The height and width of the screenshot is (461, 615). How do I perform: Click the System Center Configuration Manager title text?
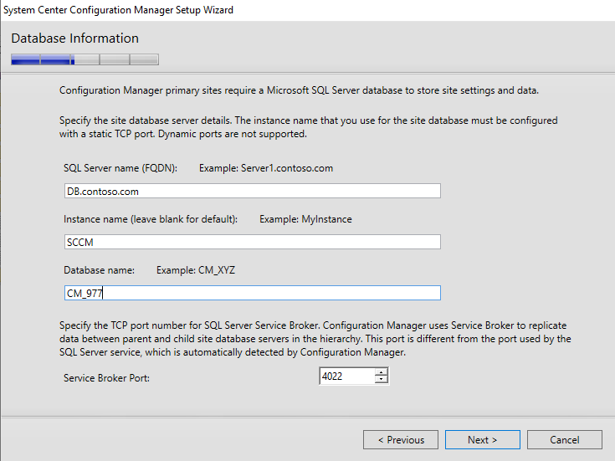118,10
